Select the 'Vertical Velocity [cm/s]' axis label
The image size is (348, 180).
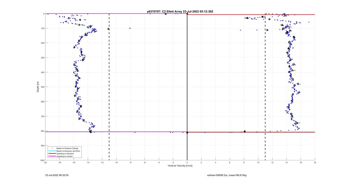coord(180,166)
